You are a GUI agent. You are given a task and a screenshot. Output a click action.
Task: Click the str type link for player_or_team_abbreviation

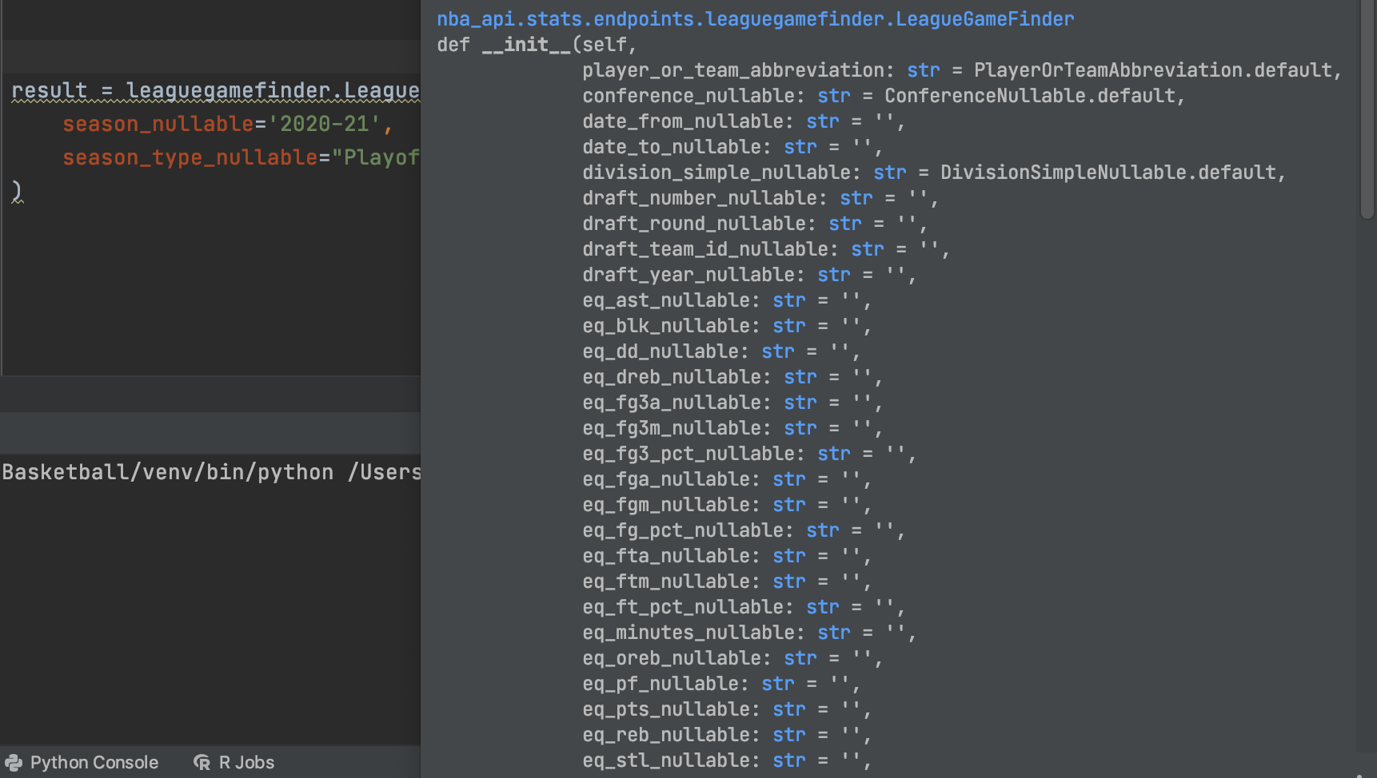923,70
